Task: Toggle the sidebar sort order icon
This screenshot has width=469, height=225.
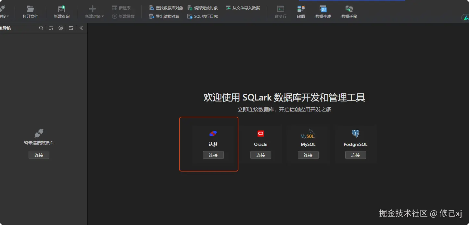Action: click(71, 28)
